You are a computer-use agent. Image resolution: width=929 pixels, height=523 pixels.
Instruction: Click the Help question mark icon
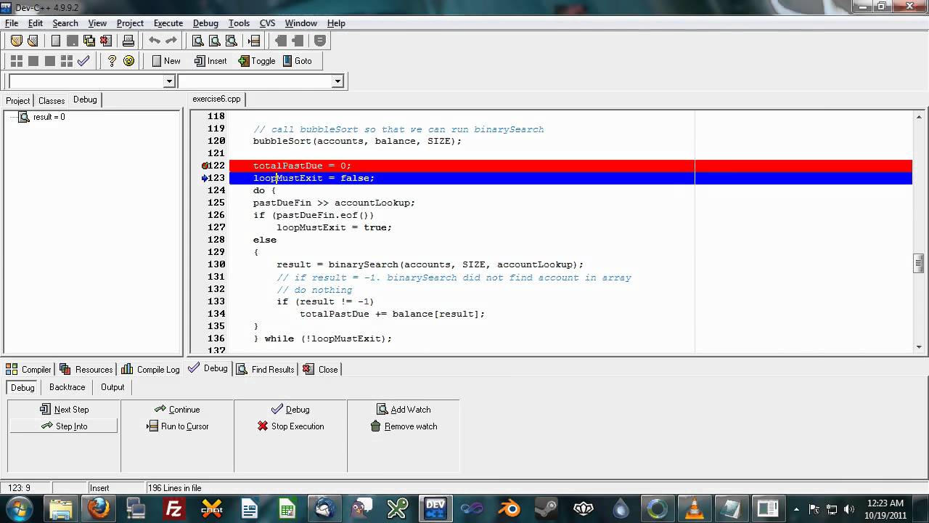coord(111,61)
